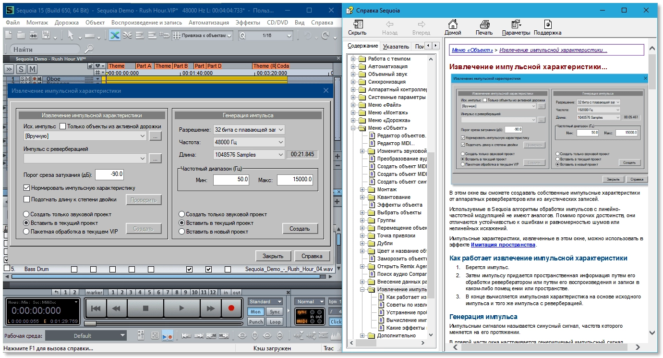Expand Работа с темпом in help tree
The image size is (663, 358).
[353, 59]
